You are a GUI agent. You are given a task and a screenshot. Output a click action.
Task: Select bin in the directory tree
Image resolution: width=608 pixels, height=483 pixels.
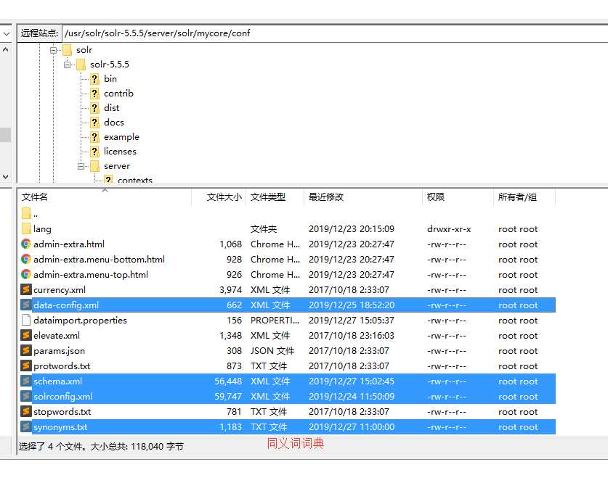pos(110,79)
